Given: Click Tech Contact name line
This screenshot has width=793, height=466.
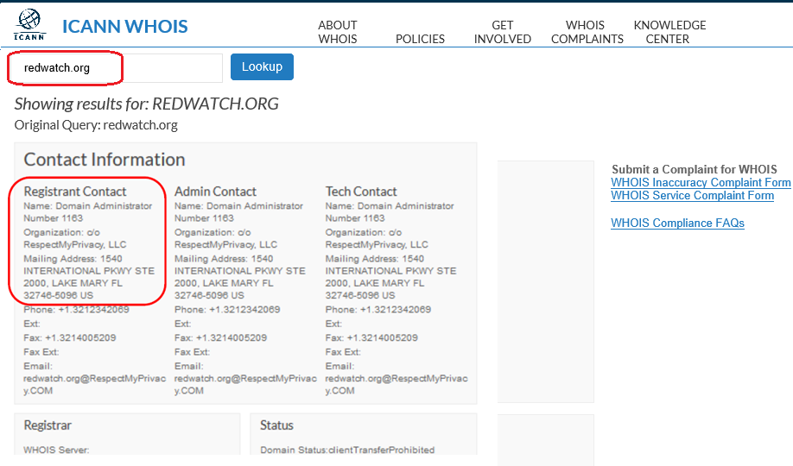Looking at the screenshot, I should (390, 212).
